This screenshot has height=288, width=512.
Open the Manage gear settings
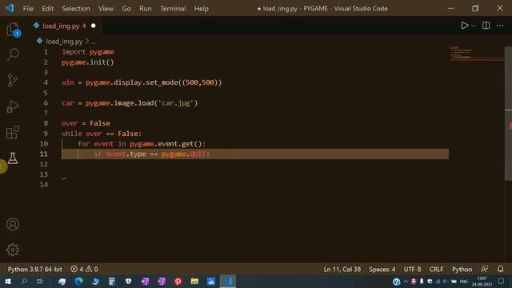coord(13,250)
